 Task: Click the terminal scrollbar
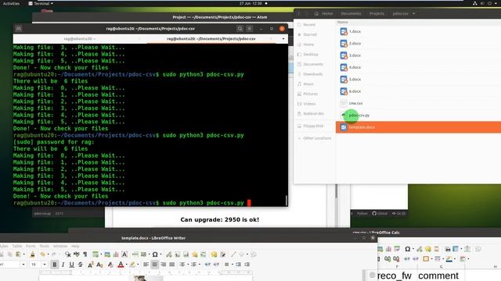tap(286, 200)
